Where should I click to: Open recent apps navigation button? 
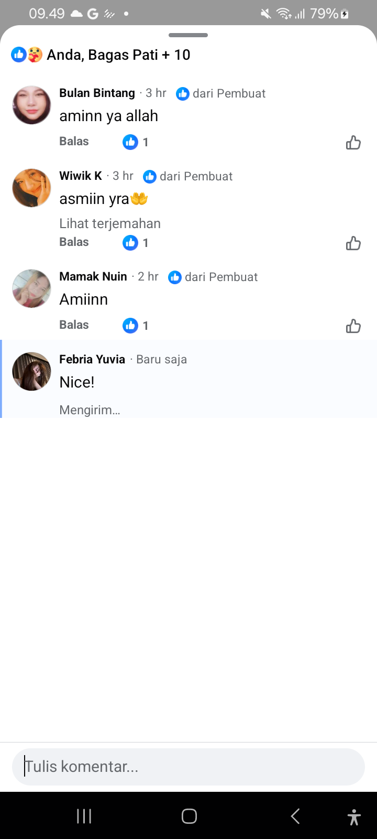point(84,816)
